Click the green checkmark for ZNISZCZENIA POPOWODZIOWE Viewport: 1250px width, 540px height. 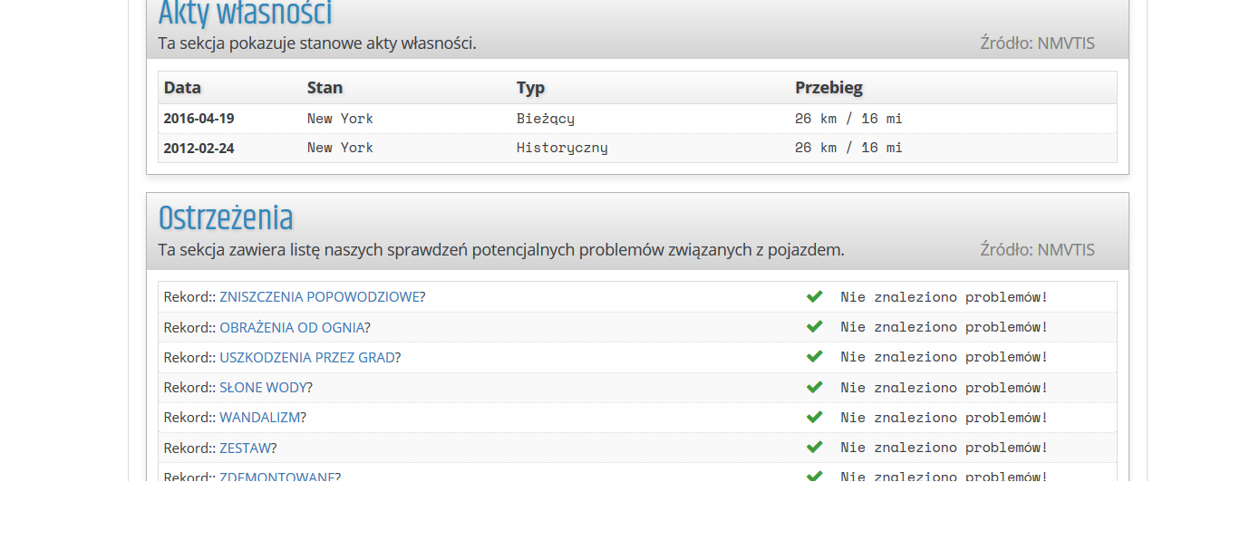[814, 296]
